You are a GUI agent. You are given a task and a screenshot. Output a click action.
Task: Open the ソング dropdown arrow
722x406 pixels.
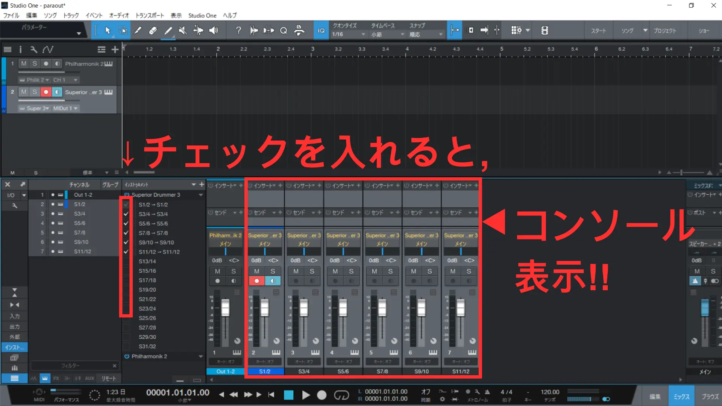(645, 30)
